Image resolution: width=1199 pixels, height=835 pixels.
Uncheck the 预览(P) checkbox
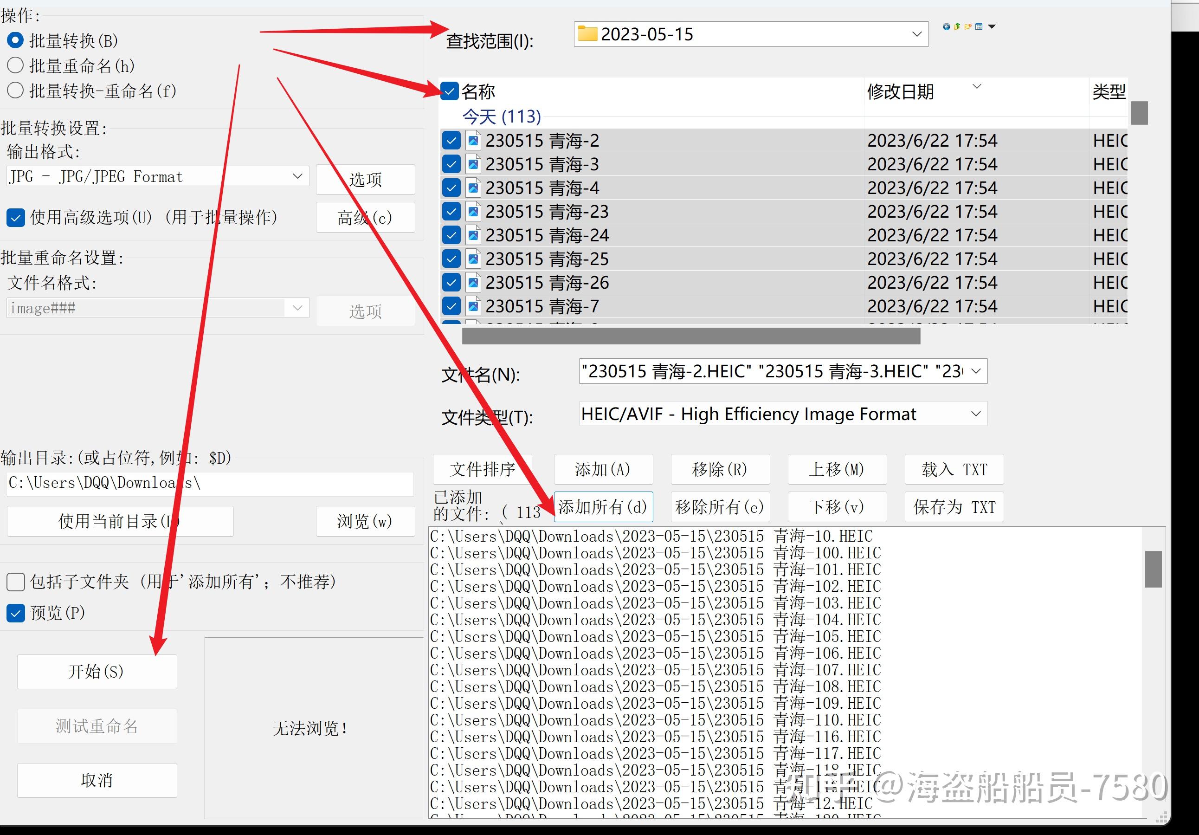click(x=16, y=613)
